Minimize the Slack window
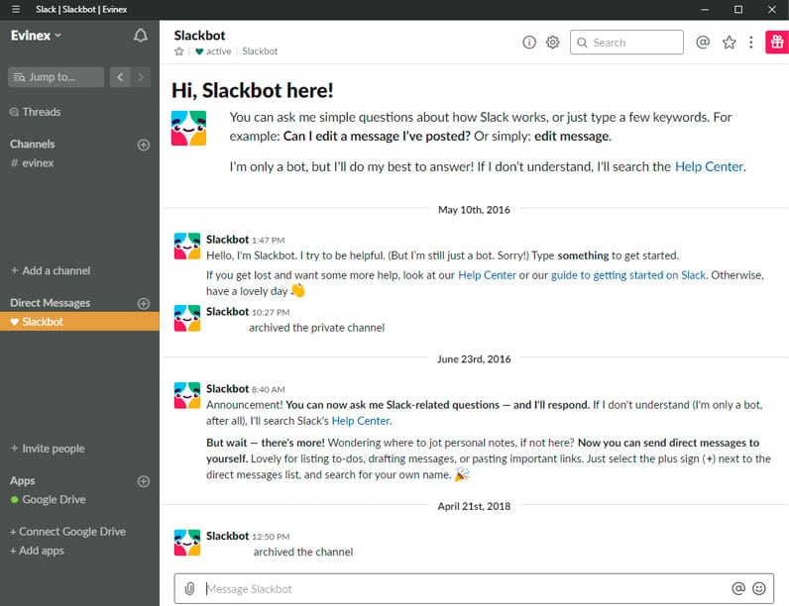The height and width of the screenshot is (606, 789). 705,9
